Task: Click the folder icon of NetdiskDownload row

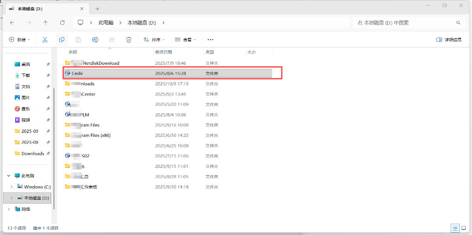Action: pos(68,63)
